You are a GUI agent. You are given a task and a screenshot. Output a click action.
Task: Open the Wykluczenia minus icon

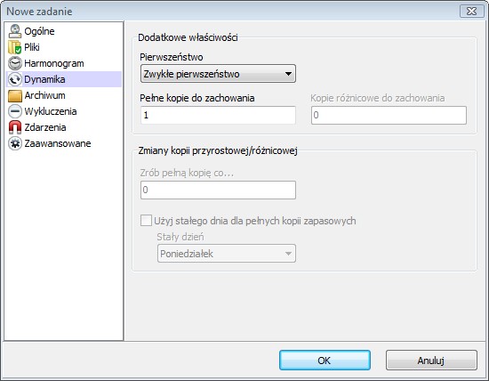[x=14, y=111]
